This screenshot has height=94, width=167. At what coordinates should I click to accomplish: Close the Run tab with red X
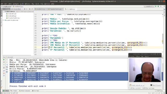(4, 73)
